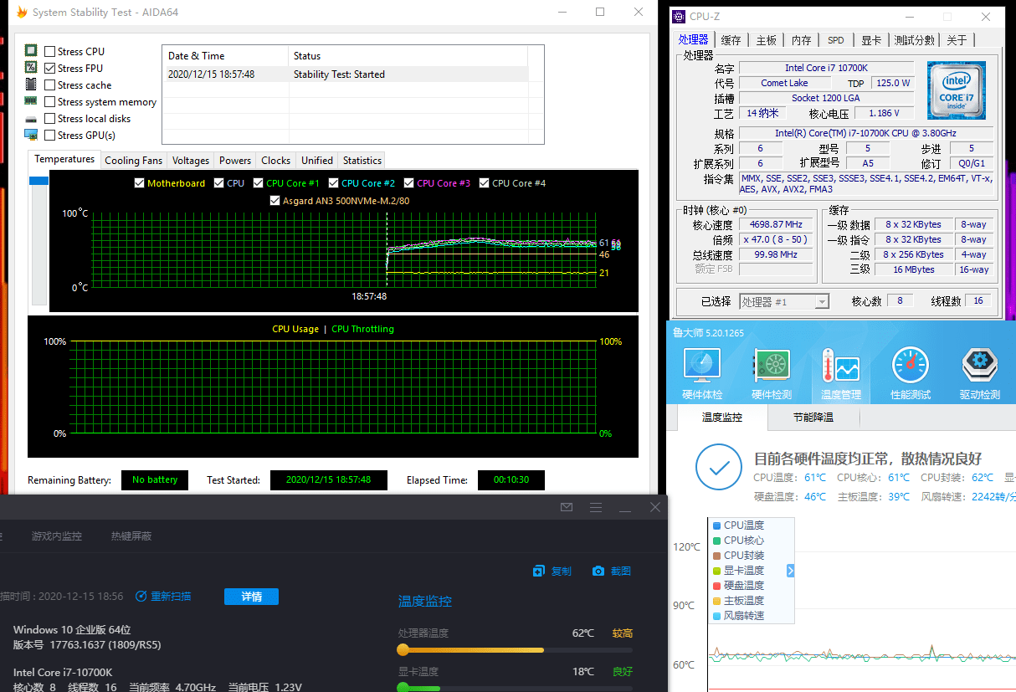Viewport: 1016px width, 692px height.
Task: Toggle CPU Core #1 graph checkbox
Action: point(258,183)
